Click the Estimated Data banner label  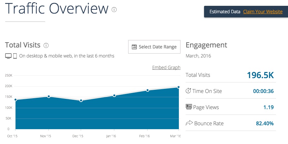pyautogui.click(x=225, y=12)
